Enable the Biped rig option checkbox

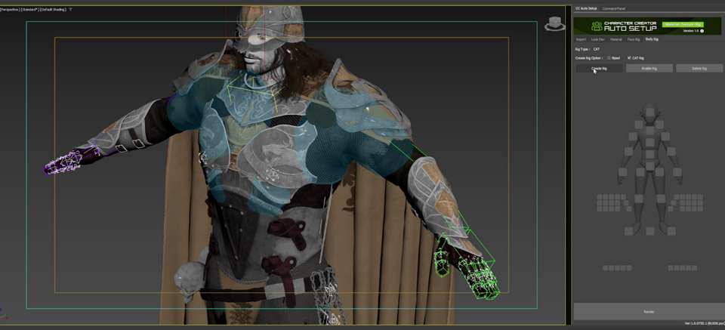[609, 58]
